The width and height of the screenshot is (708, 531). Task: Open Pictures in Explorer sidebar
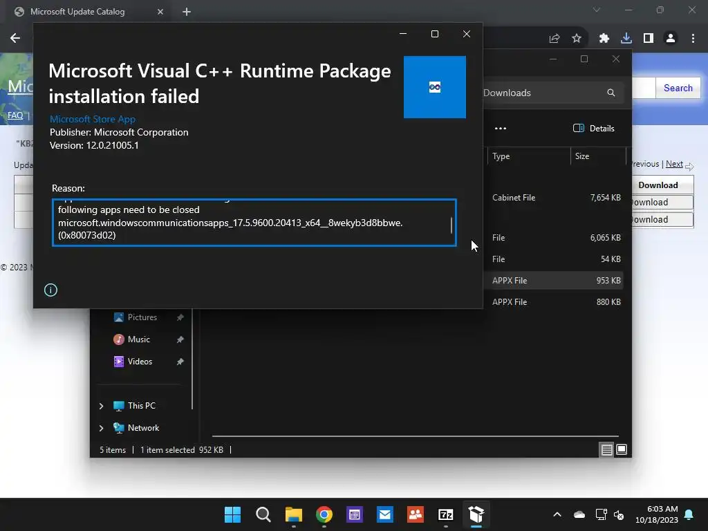142,317
